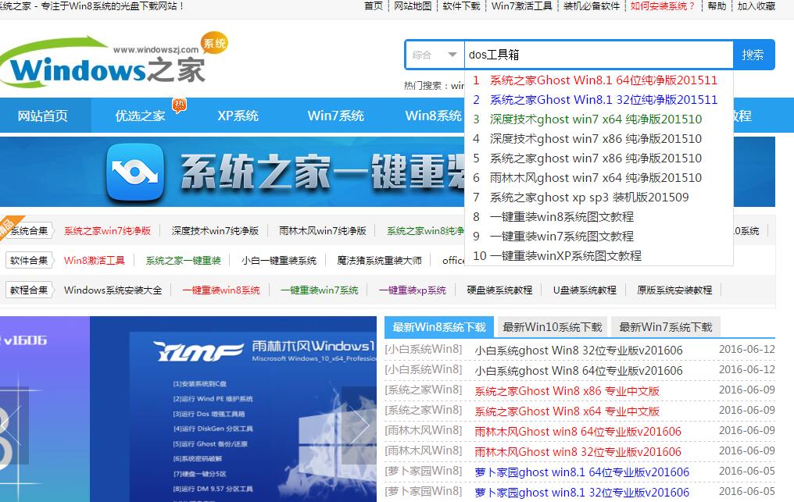Screen dimensions: 794x502
Task: Click 教程合集 category label
Action: tap(29, 290)
